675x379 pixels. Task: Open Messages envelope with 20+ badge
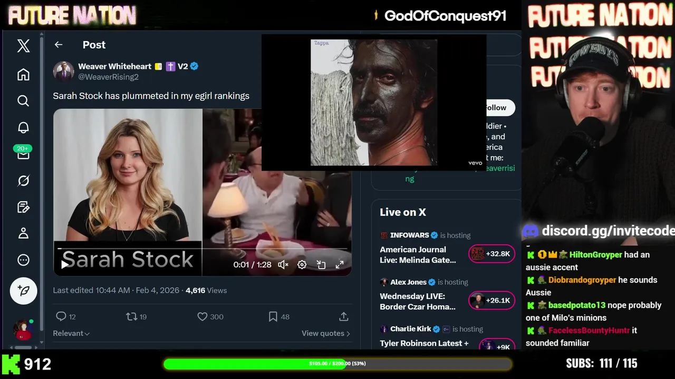[x=23, y=153]
